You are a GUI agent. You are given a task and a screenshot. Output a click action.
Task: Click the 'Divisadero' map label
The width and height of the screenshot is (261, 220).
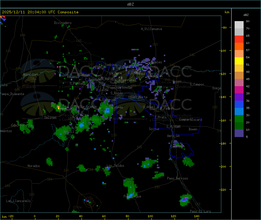coord(63,23)
